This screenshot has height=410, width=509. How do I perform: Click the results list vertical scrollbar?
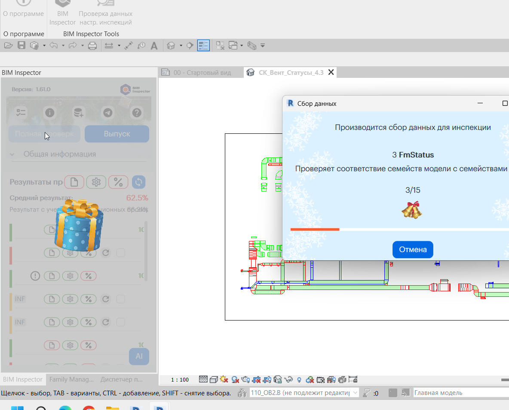pos(146,251)
